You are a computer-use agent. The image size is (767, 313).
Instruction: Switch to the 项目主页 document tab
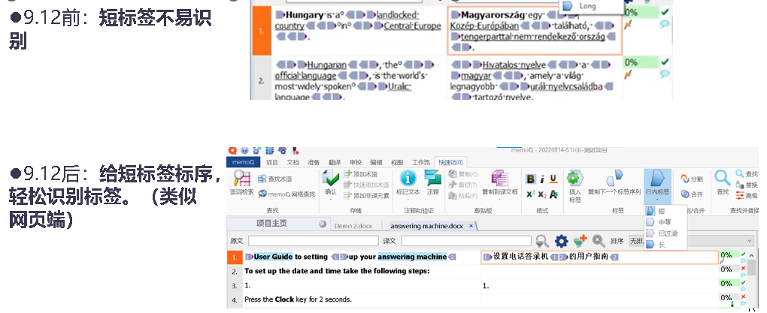point(272,224)
